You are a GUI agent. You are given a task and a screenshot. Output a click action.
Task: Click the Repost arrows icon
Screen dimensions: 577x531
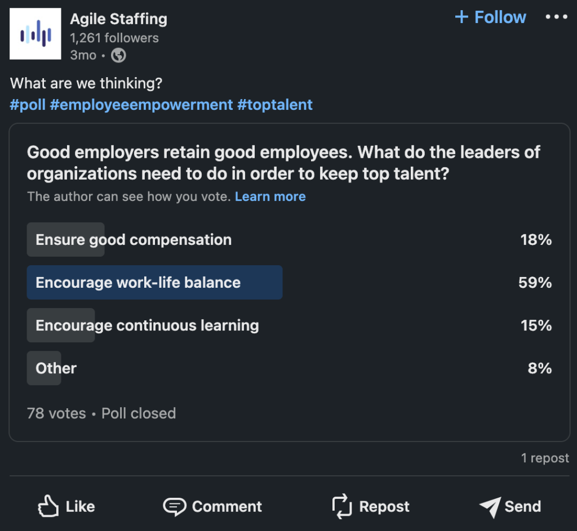click(x=342, y=506)
